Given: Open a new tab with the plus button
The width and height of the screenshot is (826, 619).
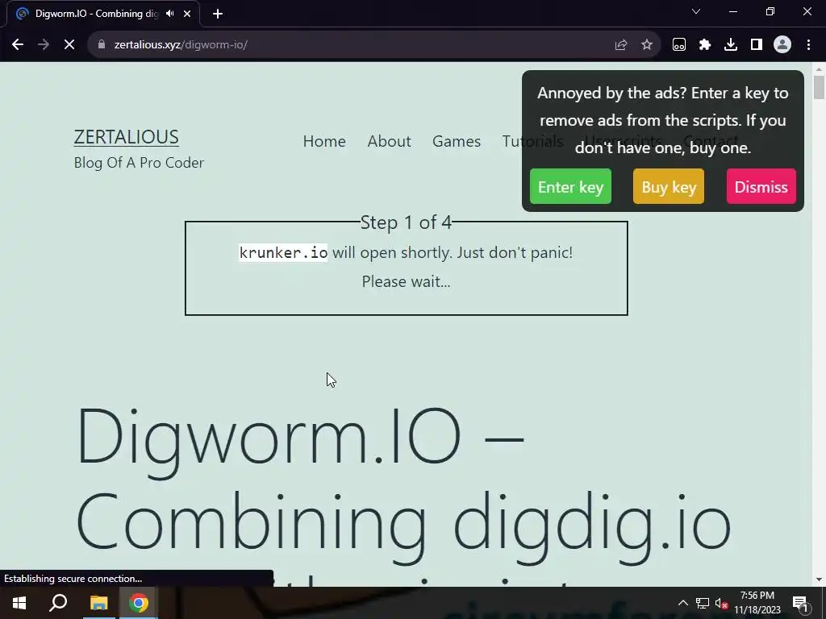Looking at the screenshot, I should pos(218,14).
